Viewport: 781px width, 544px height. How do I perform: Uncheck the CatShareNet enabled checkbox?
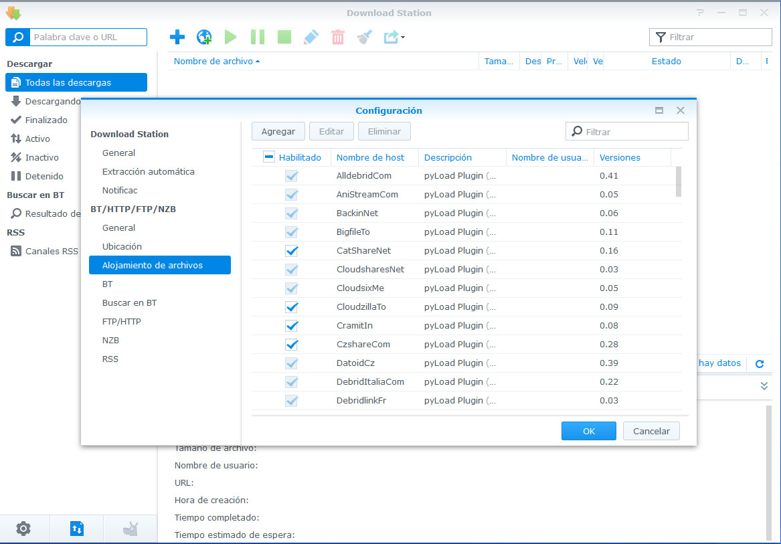tap(291, 250)
